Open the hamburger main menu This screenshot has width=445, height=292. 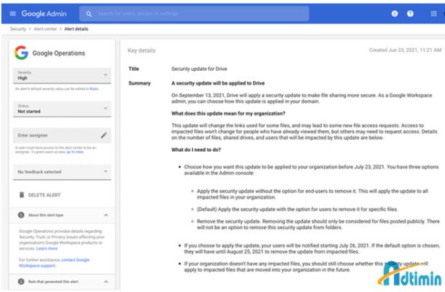pos(13,14)
